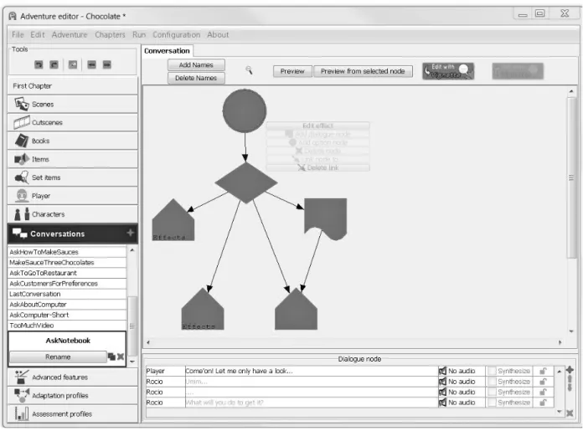Open the Items section
The height and width of the screenshot is (431, 583).
tap(73, 159)
